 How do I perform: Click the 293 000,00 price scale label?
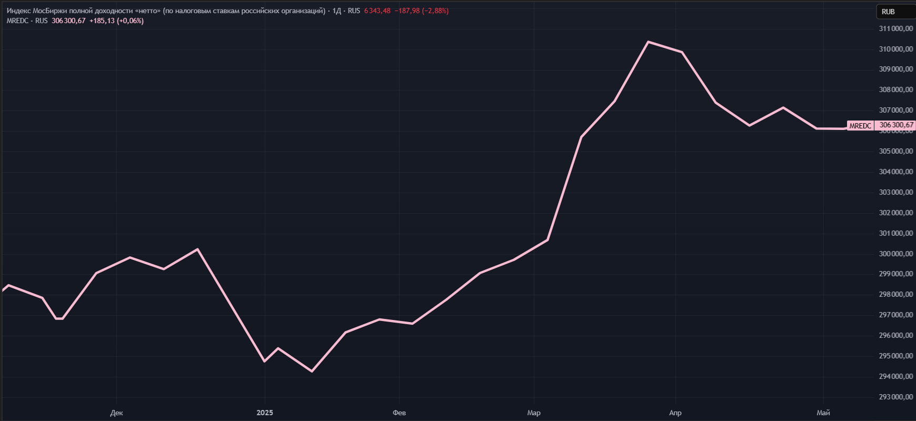click(896, 397)
